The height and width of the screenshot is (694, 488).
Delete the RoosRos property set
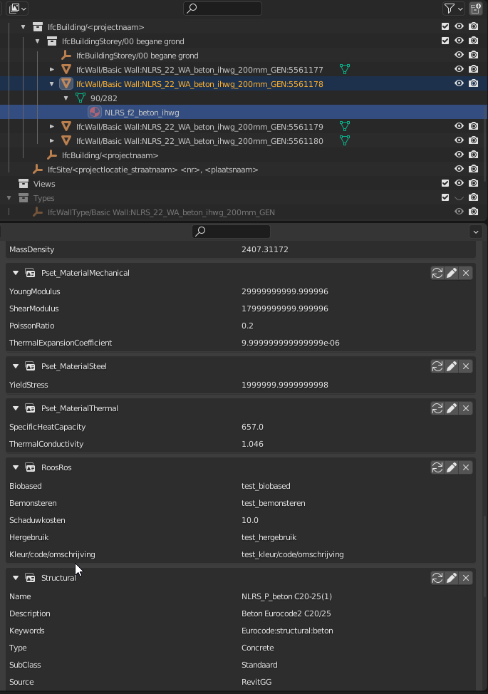point(466,467)
